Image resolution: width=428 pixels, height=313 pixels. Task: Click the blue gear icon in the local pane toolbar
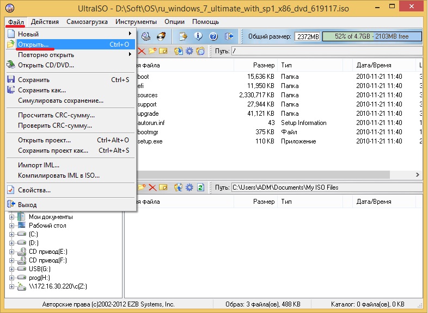tap(189, 187)
